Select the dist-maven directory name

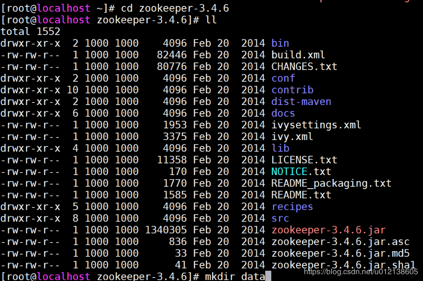(x=301, y=102)
